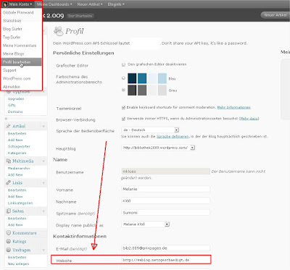Open the Mehr dazu link
Image resolution: width=290 pixels, height=270 pixels.
click(249, 119)
